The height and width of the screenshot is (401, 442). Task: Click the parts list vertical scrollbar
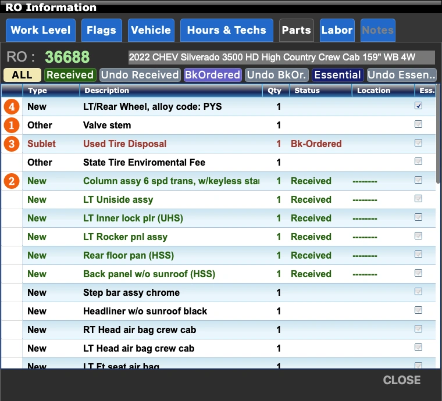pyautogui.click(x=439, y=134)
